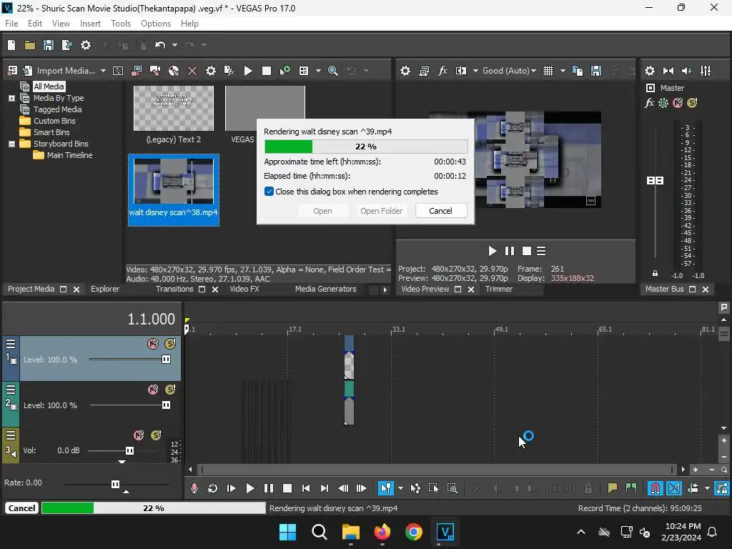
Task: Open preview overlays grid dropdown arrow
Action: pos(563,71)
